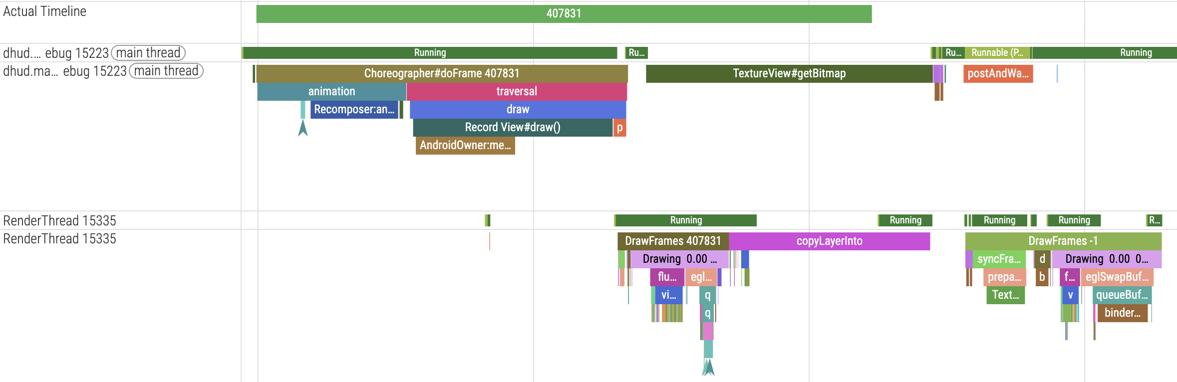The height and width of the screenshot is (382, 1177).
Task: Click the instant event arrow below Recomposer
Action: tap(302, 129)
